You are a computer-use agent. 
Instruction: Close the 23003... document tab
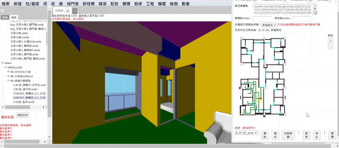[x=68, y=11]
